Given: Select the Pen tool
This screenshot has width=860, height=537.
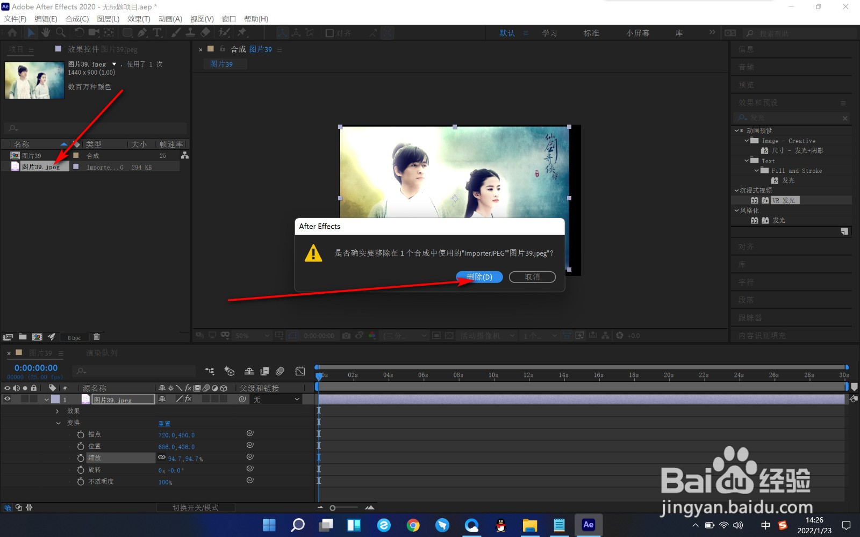Looking at the screenshot, I should click(142, 33).
